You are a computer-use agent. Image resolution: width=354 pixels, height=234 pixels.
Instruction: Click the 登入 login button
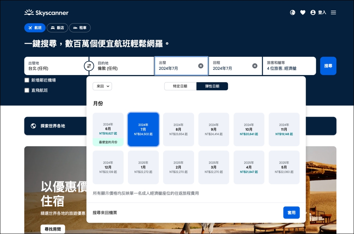[318, 12]
